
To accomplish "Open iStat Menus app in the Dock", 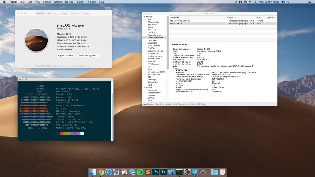I will point(195,172).
